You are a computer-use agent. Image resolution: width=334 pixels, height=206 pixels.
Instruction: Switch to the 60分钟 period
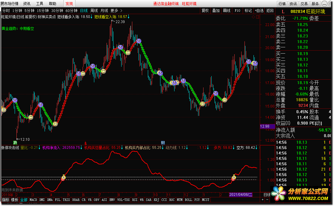pos(71,10)
